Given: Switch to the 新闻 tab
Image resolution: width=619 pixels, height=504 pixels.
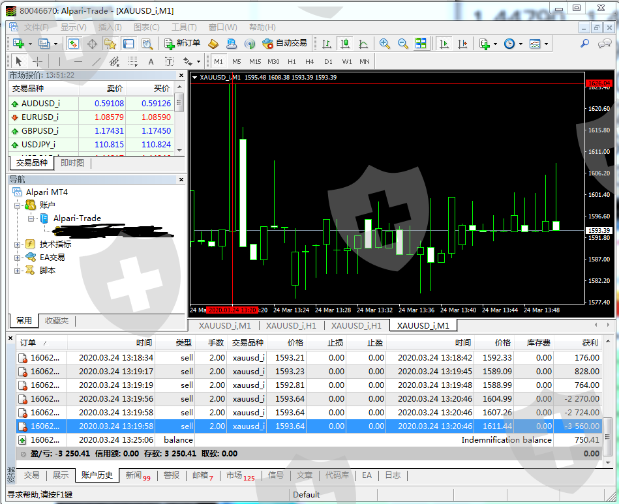Looking at the screenshot, I should pyautogui.click(x=138, y=475).
